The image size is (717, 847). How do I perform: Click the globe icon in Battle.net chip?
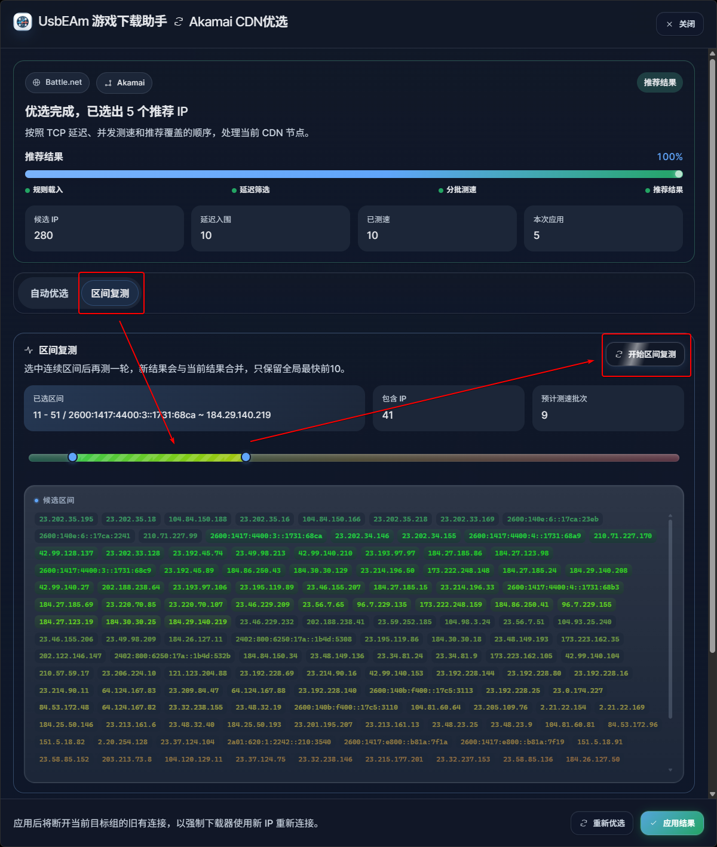(36, 82)
